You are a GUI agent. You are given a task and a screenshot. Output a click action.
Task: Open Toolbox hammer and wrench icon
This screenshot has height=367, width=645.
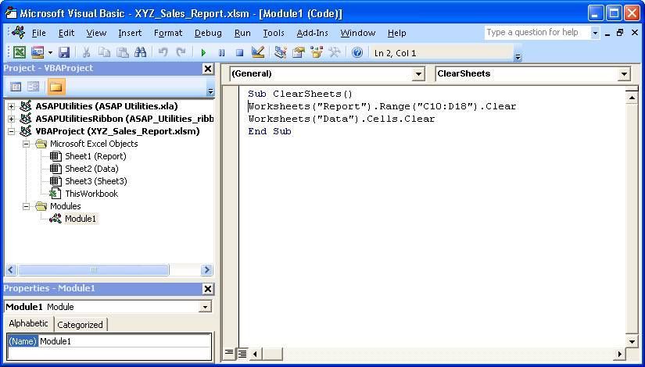pos(335,52)
